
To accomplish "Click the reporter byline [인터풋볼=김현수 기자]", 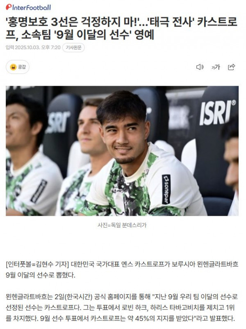I will point(37,264).
